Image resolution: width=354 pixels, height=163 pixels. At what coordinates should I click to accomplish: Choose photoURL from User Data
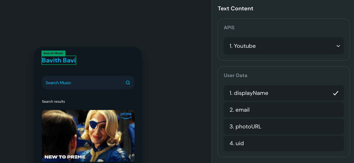coord(284,127)
